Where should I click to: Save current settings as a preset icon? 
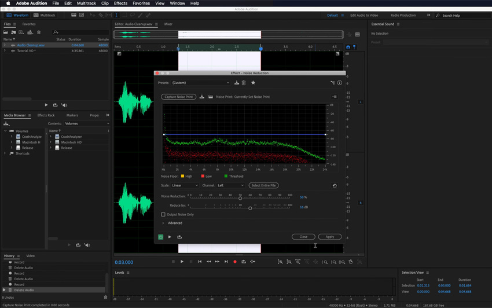[237, 83]
